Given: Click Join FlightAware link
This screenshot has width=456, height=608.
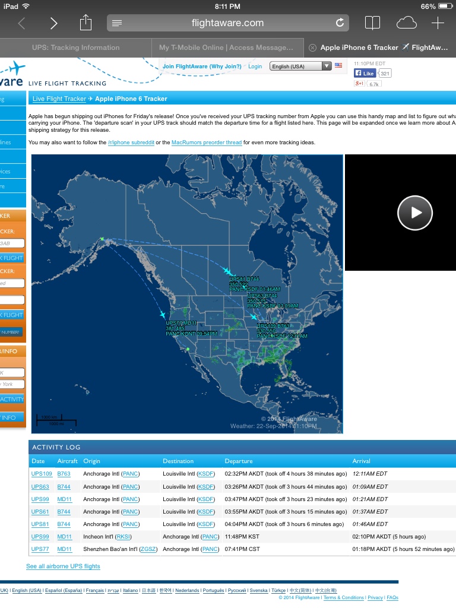Looking at the screenshot, I should 202,66.
